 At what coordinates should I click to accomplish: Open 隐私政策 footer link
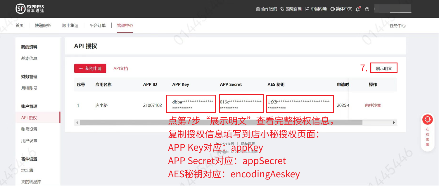coord(248,143)
